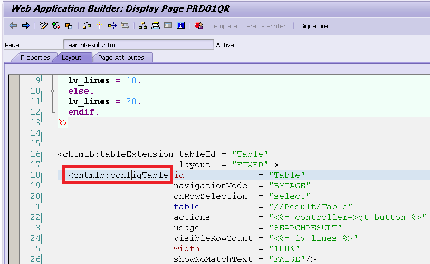Click the SearchResult.htm page field
Image resolution: width=430 pixels, height=264 pixels.
coord(138,45)
